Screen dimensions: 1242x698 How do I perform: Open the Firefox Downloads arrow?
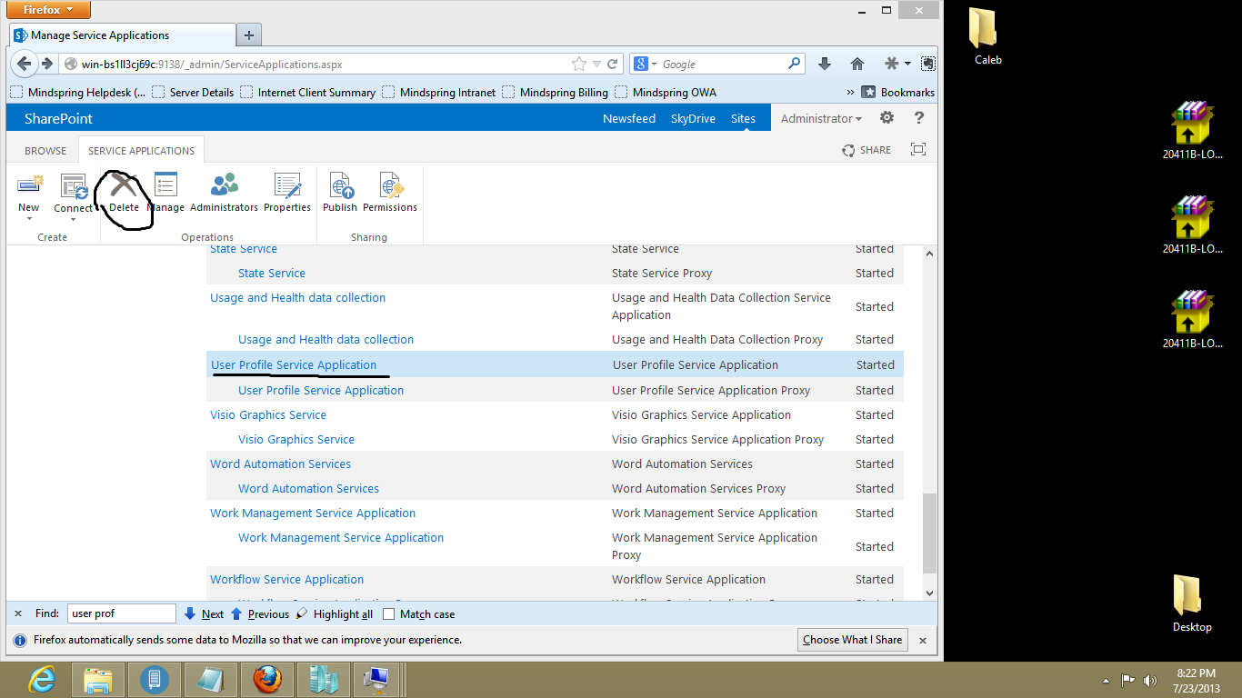(825, 64)
